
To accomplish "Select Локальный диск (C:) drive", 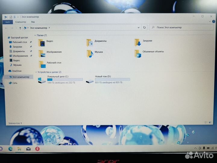I will 60,80.
